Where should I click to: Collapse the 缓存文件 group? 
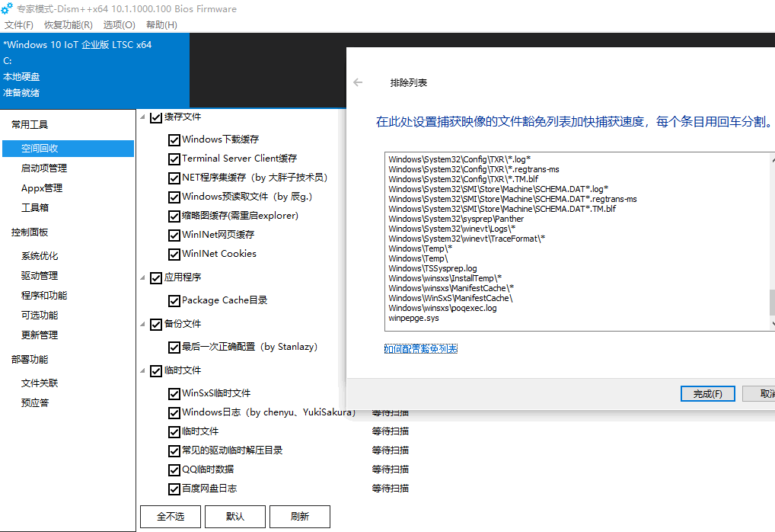[142, 117]
